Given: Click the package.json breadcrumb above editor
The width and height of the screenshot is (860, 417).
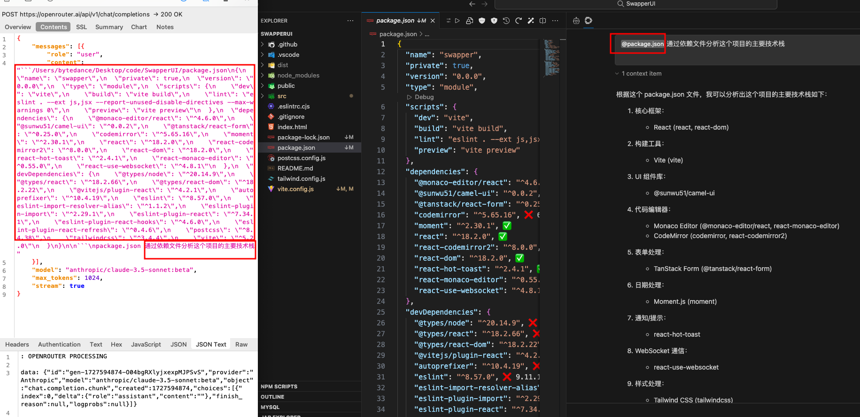Looking at the screenshot, I should tap(398, 34).
